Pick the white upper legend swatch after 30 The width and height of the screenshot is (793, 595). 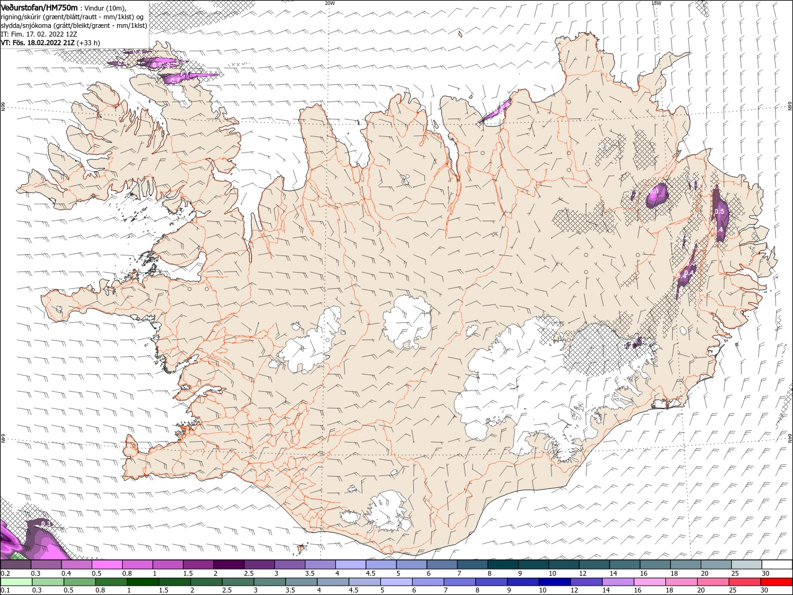(x=777, y=565)
